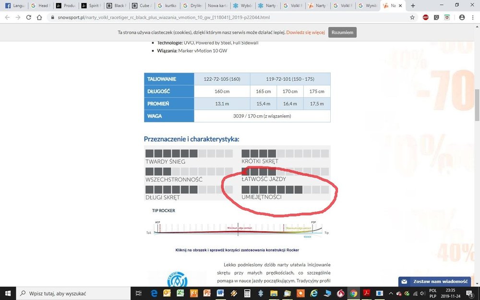Click the Tip Rocker profile diagram
Image resolution: width=480 pixels, height=300 pixels.
coord(238,228)
